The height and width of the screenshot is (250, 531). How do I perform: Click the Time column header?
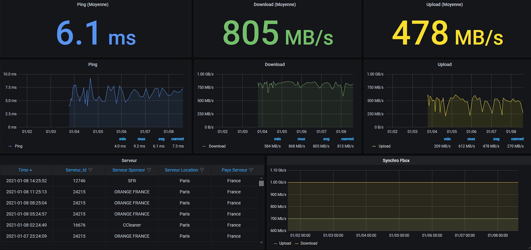click(x=23, y=170)
